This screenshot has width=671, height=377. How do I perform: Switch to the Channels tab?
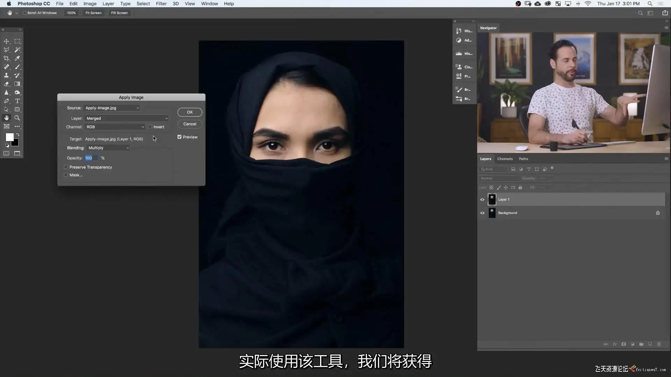pos(505,159)
